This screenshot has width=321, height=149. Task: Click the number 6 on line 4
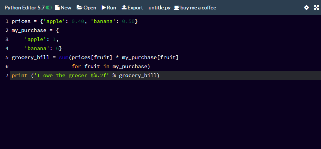57,49
